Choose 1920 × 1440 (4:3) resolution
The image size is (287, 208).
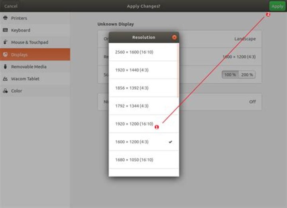pos(143,70)
